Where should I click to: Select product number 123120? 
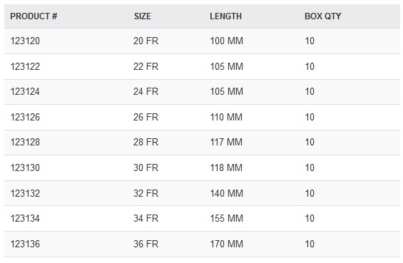[25, 41]
